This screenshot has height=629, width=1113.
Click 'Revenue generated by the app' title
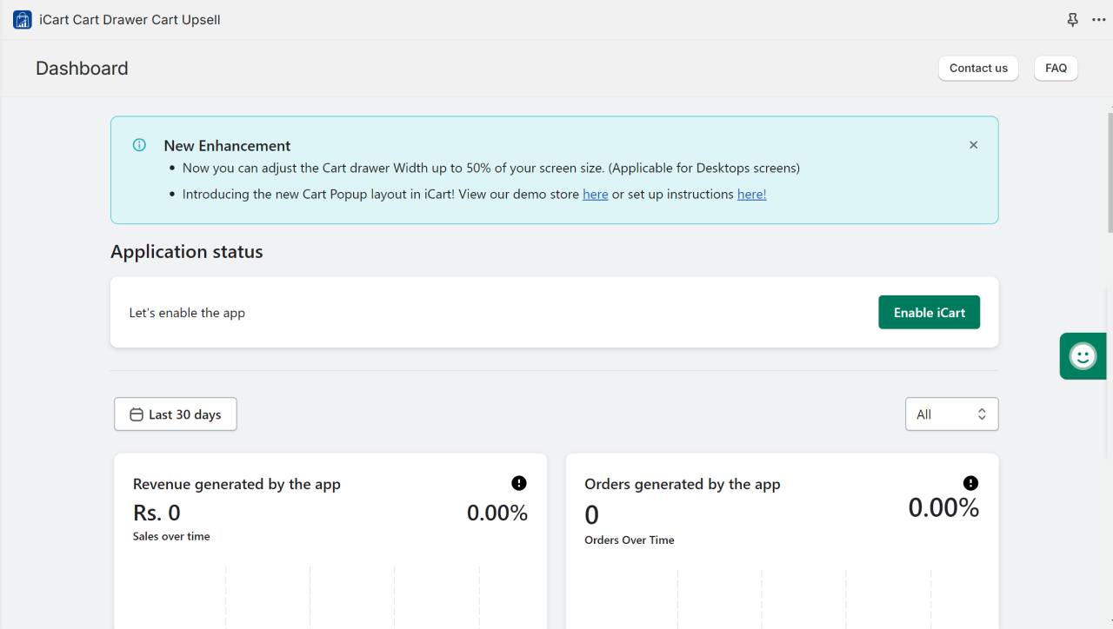pos(237,485)
